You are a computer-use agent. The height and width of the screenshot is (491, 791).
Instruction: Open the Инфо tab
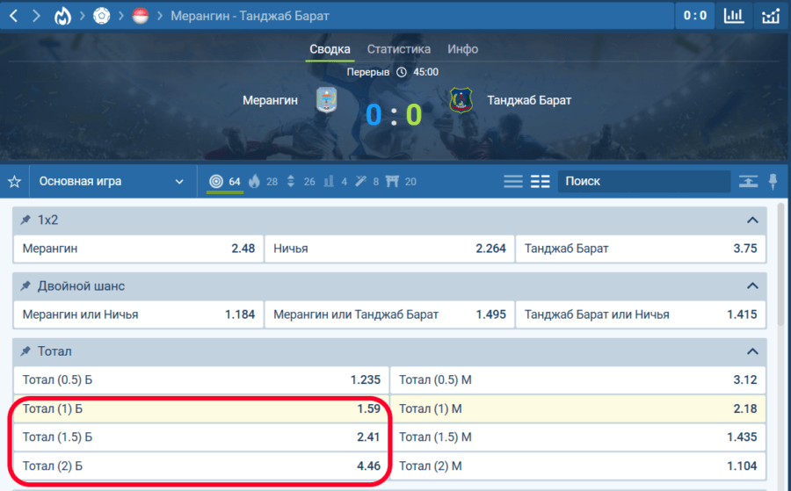pyautogui.click(x=462, y=49)
